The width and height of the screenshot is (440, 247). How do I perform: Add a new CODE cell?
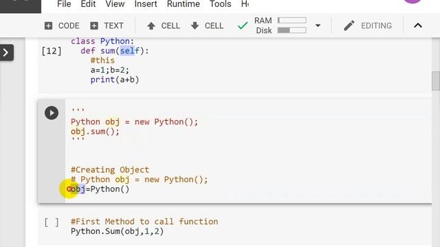[62, 26]
